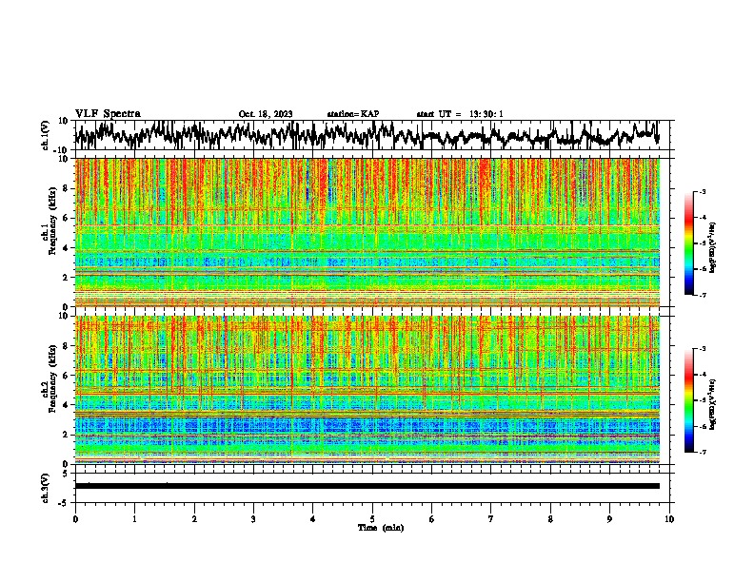Click the '-7' label on ch.2 color scale
This screenshot has width=754, height=582.
point(702,453)
